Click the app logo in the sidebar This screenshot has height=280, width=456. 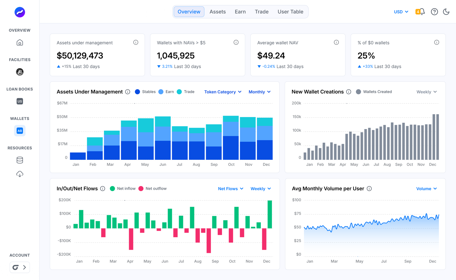pos(20,12)
